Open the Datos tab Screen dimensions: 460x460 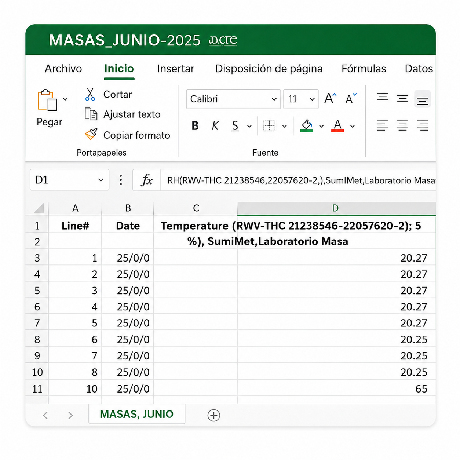tap(419, 69)
